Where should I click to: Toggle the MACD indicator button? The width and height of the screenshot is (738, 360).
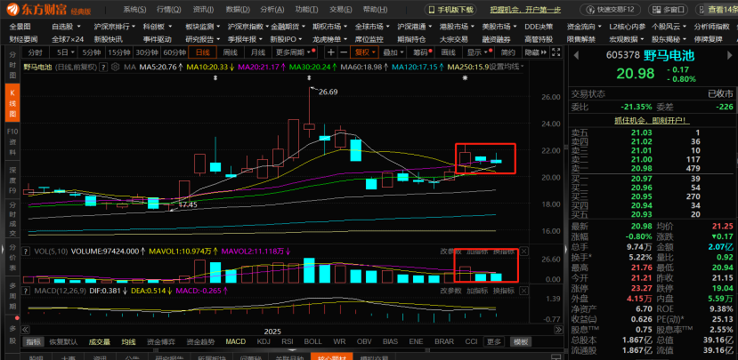click(235, 341)
